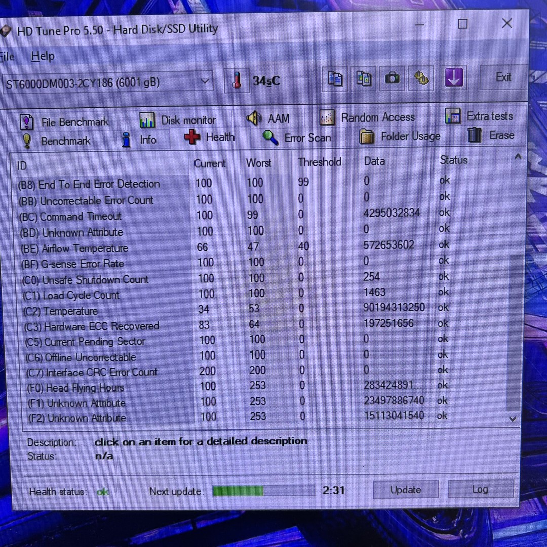Go to the Erase tab
Screen dimensions: 547x547
pos(491,135)
